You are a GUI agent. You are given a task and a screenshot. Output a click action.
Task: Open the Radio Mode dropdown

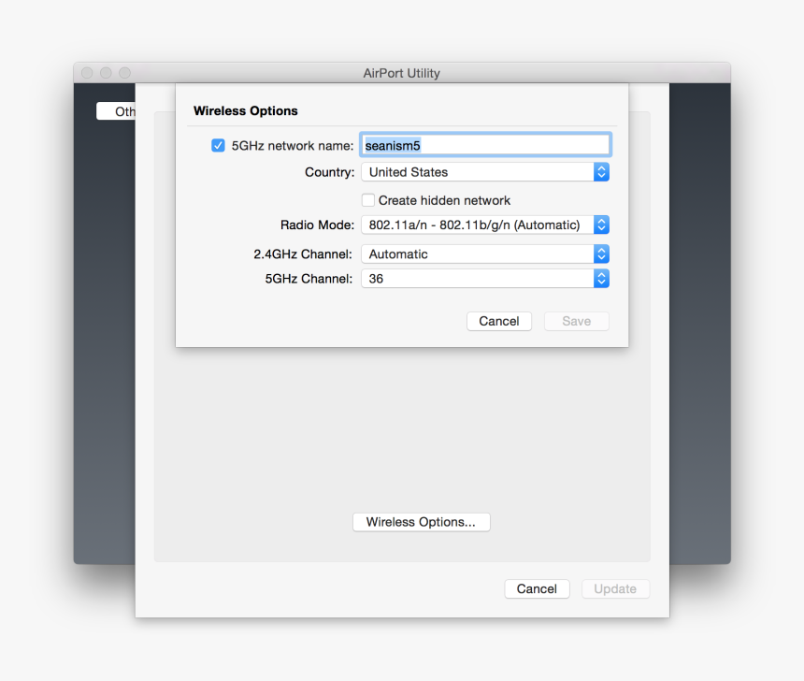pos(485,225)
